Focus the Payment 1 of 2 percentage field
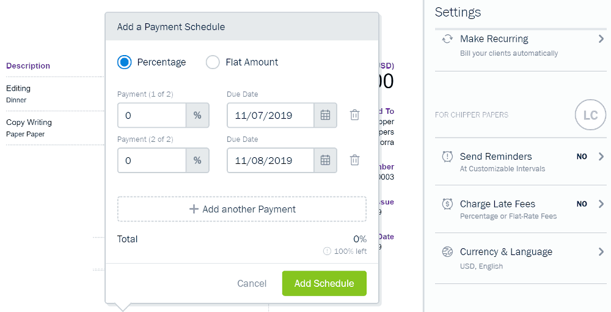Screen dimensions: 611x312 pos(152,115)
